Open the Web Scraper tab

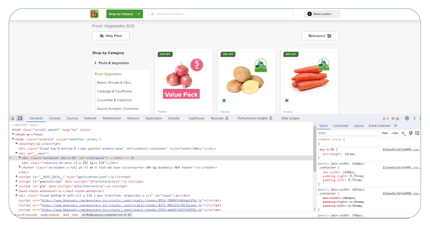coord(291,118)
